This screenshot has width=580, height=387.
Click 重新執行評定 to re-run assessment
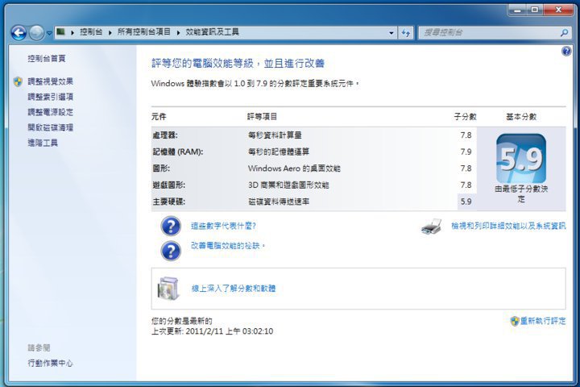pyautogui.click(x=543, y=321)
